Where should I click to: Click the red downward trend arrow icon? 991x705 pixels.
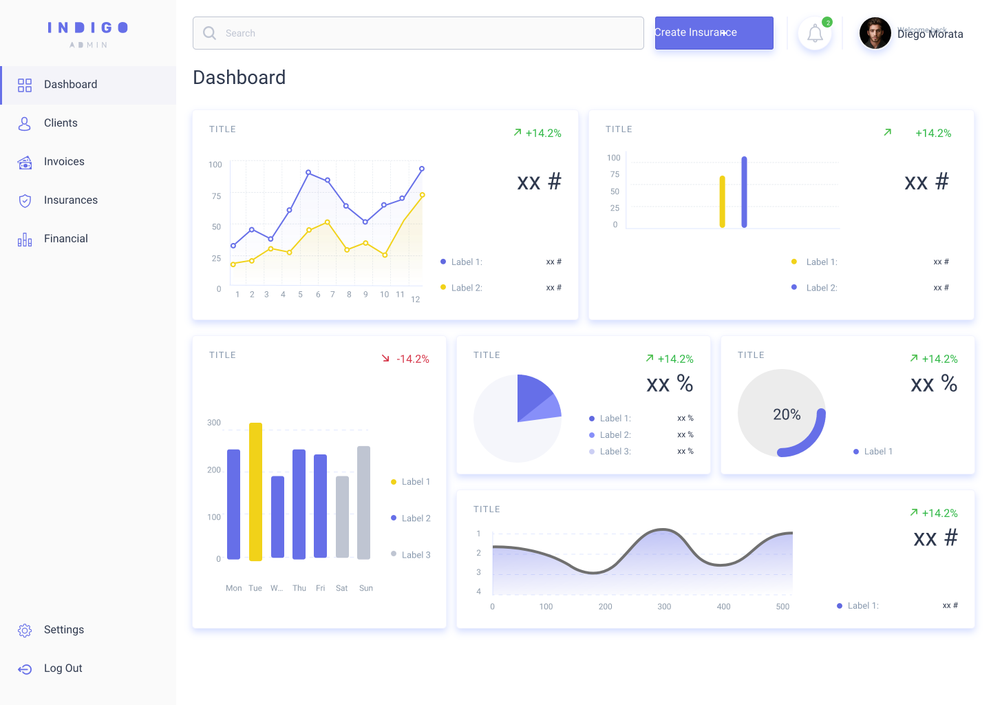pos(385,358)
